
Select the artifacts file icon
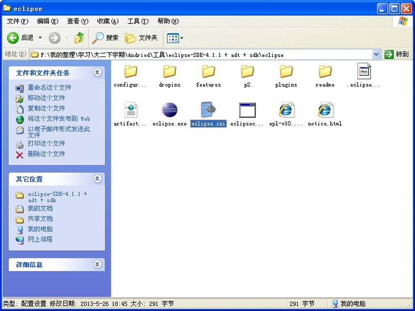point(131,111)
